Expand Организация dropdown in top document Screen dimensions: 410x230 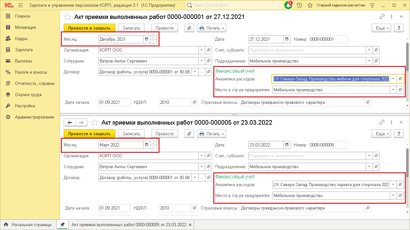tap(201, 50)
